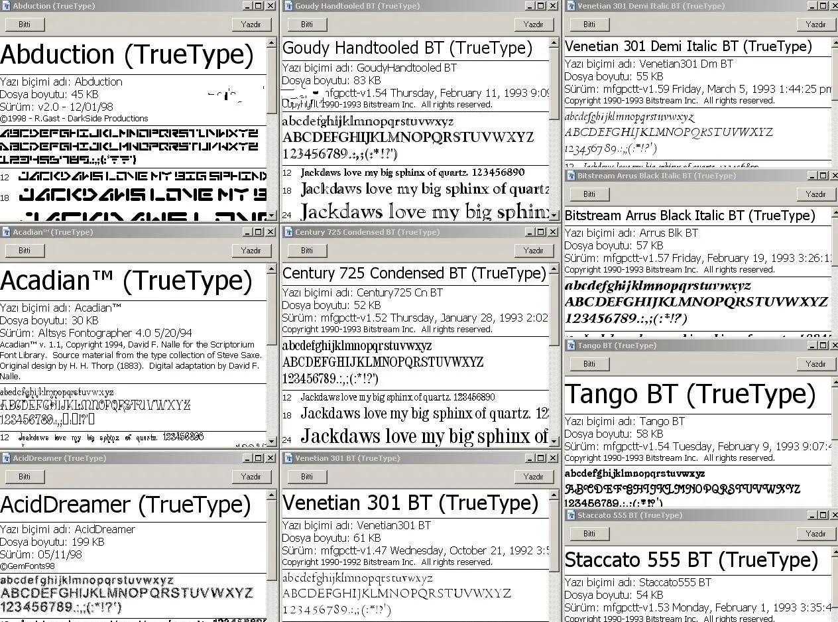Click the font icon in Venetian 301 BT title bar
Viewport: 838px width, 622px height.
coord(288,458)
